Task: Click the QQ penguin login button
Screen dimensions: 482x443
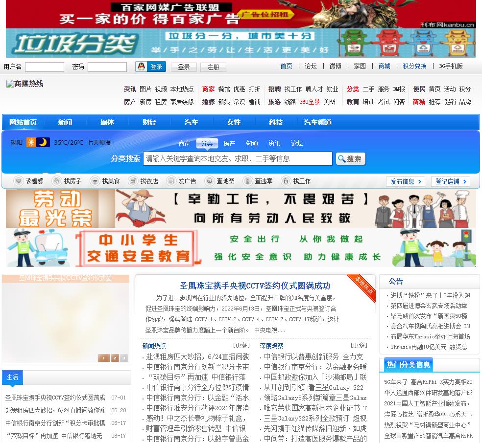Action: tap(151, 66)
